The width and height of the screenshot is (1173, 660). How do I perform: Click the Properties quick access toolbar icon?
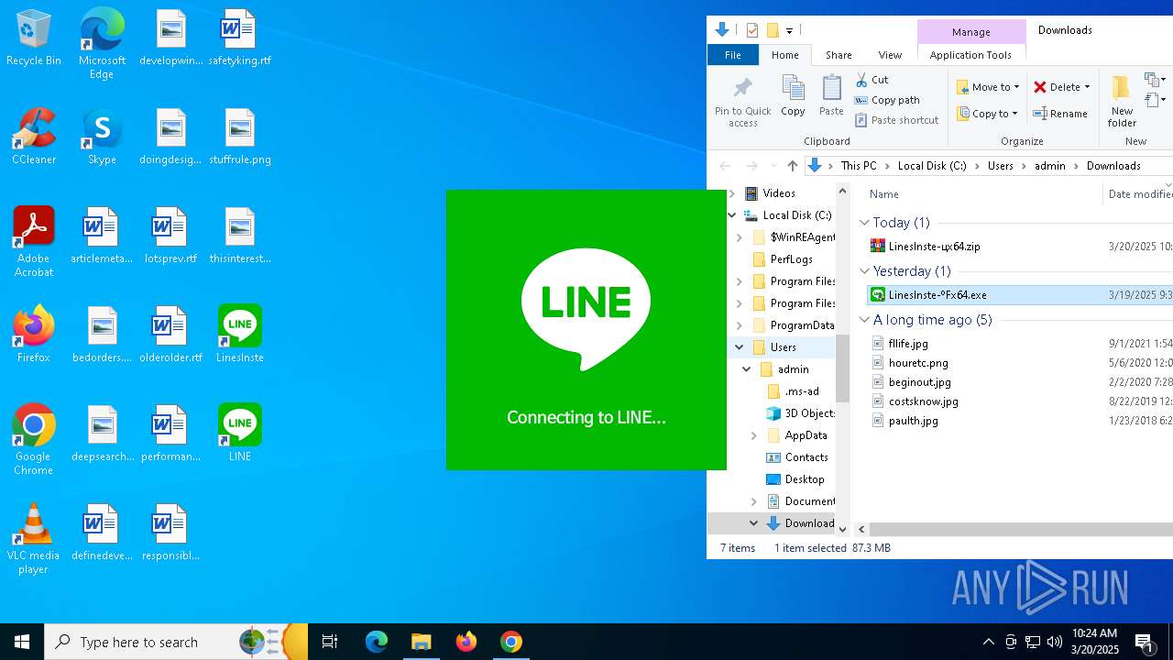point(752,30)
